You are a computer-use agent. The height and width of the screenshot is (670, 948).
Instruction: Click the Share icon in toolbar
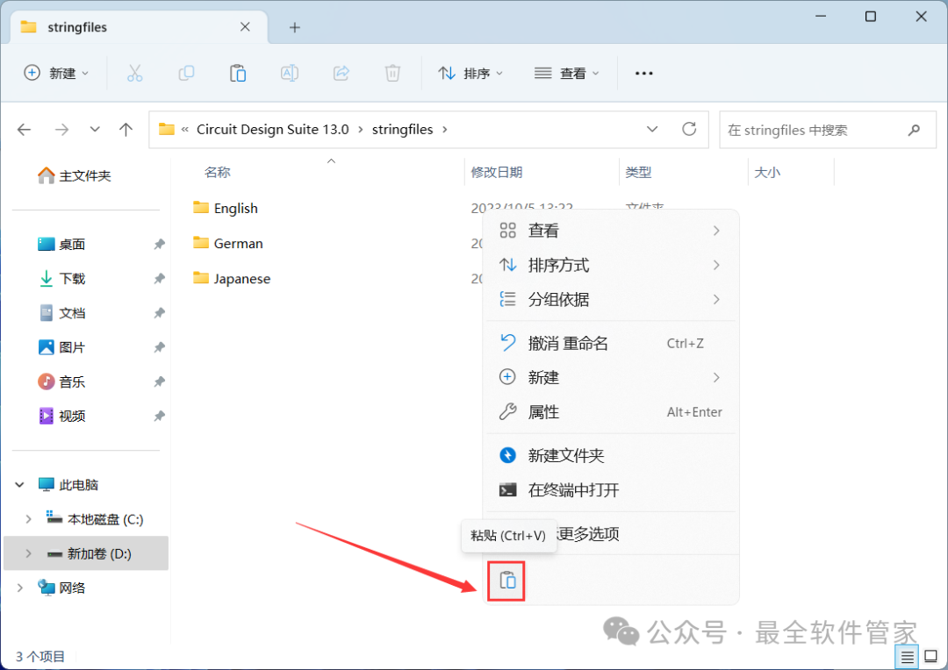point(341,74)
